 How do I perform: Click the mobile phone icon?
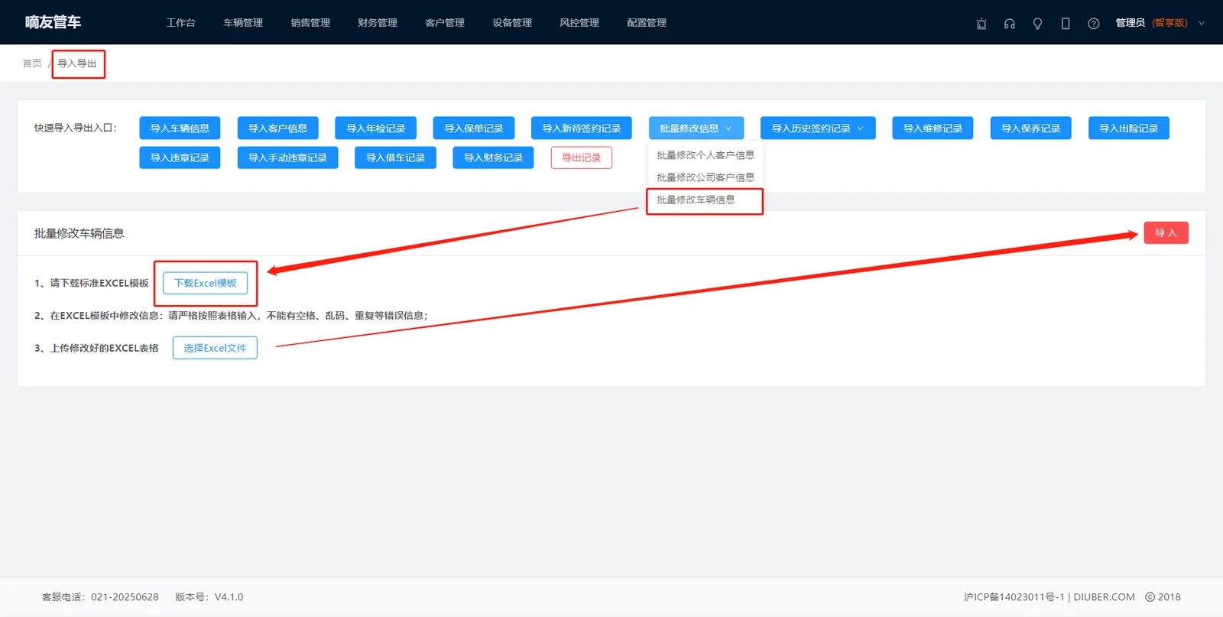1066,24
